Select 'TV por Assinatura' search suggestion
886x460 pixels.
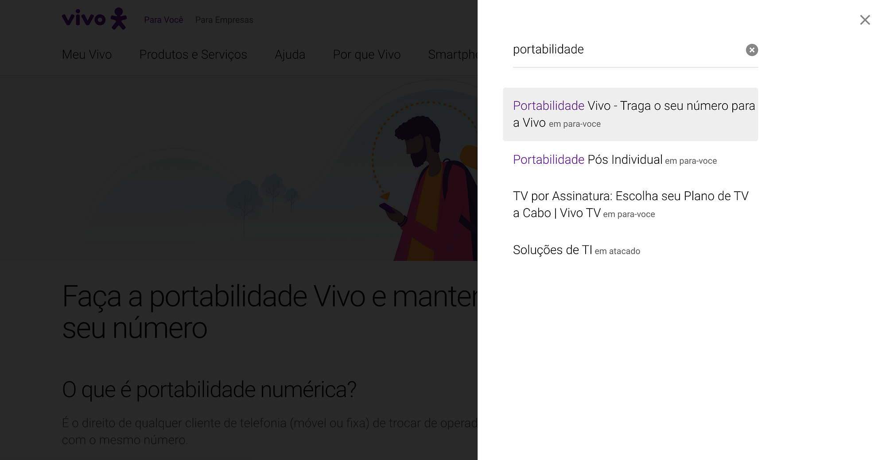630,205
